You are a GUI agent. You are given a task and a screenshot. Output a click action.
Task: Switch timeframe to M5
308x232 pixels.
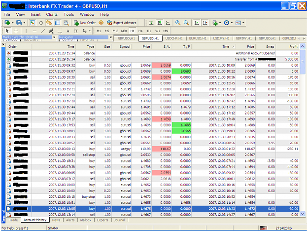pyautogui.click(x=107, y=31)
